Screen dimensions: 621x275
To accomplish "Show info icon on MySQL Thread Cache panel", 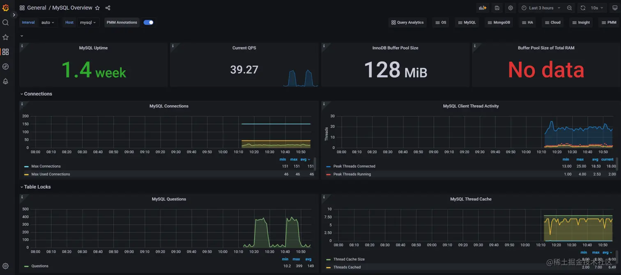I will tap(324, 197).
